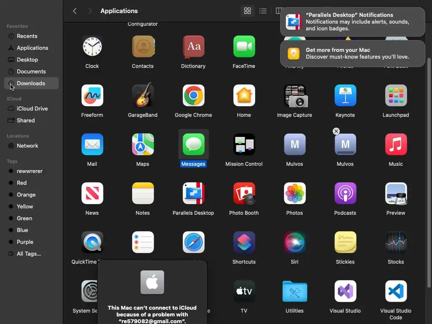This screenshot has width=432, height=324.
Task: Open the Utilities folder
Action: 294,291
